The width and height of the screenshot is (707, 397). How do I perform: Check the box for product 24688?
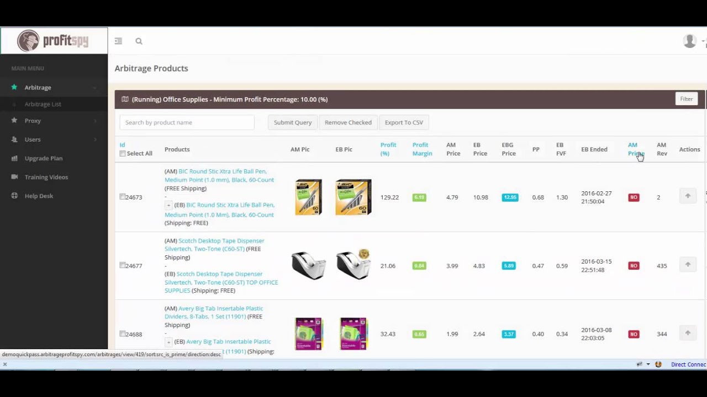[123, 334]
